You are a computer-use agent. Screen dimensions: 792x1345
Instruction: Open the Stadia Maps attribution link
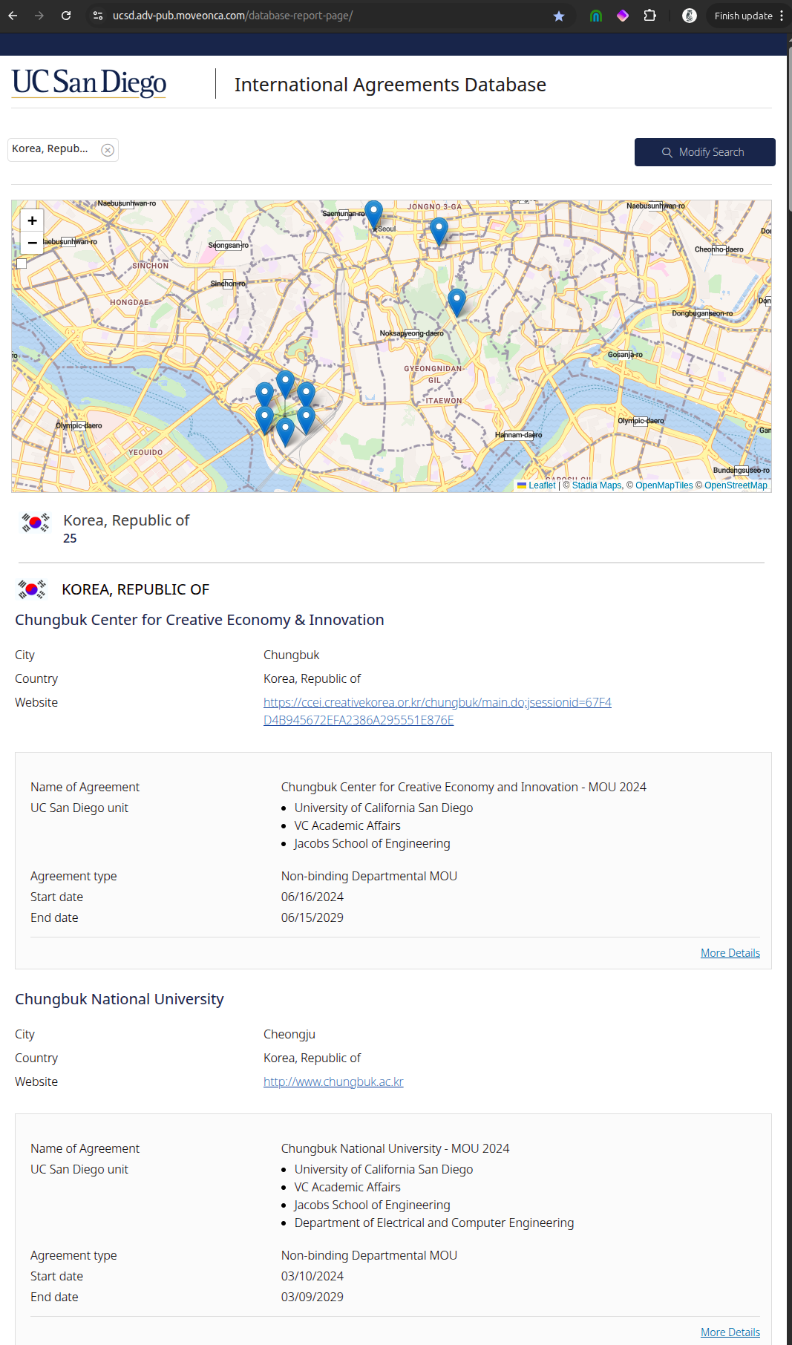tap(597, 485)
